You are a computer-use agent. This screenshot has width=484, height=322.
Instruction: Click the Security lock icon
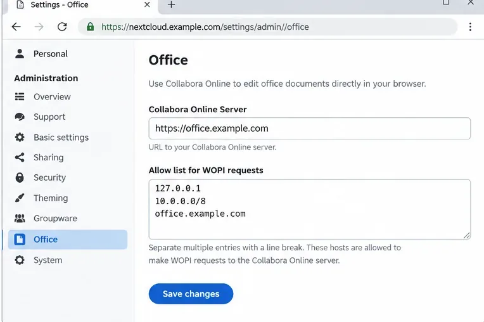click(20, 177)
